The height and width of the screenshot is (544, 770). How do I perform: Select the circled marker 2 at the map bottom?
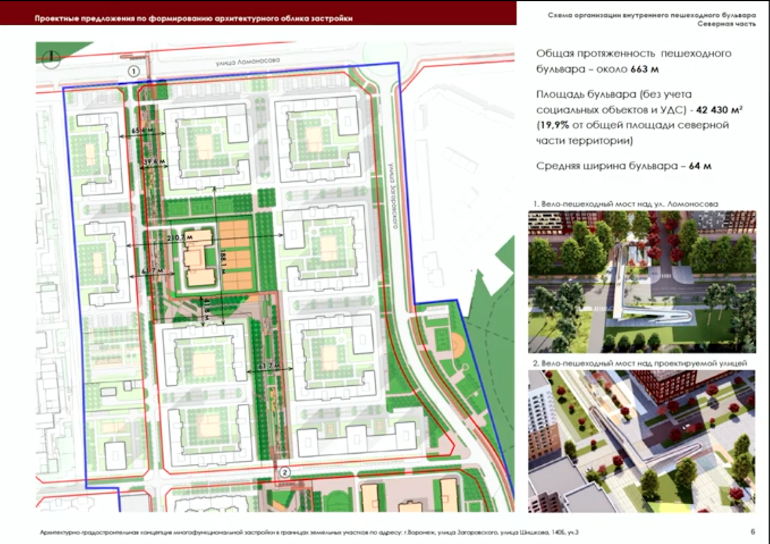coord(284,472)
